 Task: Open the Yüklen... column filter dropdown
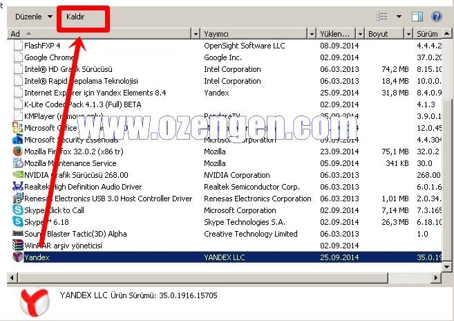pyautogui.click(x=360, y=34)
